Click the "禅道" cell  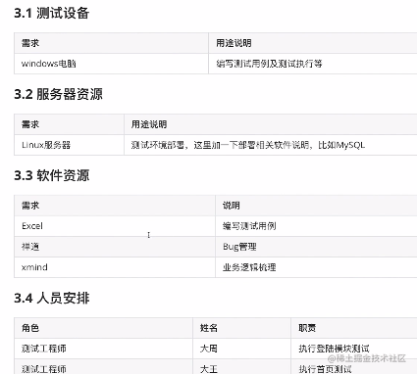pos(115,247)
